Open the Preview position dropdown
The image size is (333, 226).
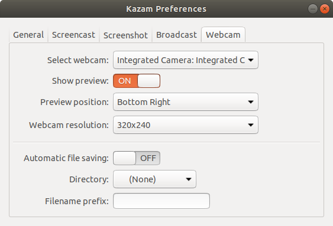(x=186, y=102)
